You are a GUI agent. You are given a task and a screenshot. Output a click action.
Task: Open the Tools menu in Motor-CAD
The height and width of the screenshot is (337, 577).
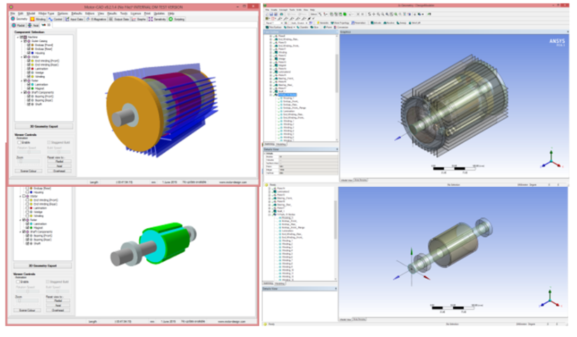123,13
